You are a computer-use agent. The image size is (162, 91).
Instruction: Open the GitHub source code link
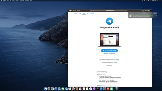pyautogui.click(x=115, y=62)
